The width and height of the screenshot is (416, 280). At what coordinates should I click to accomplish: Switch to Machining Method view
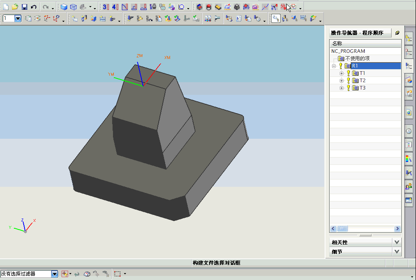[304, 19]
